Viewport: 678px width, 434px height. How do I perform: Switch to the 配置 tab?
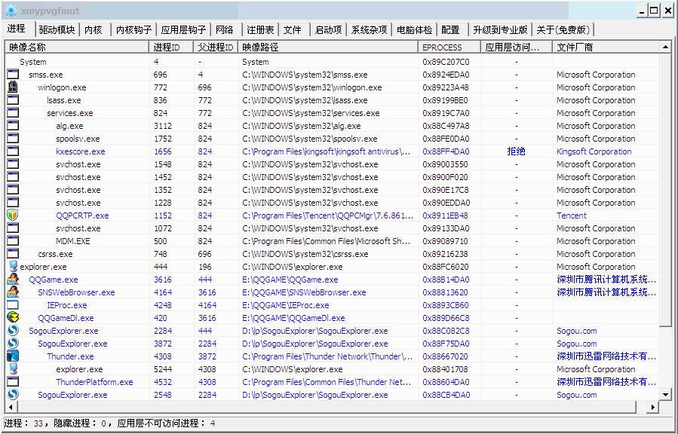(x=450, y=30)
